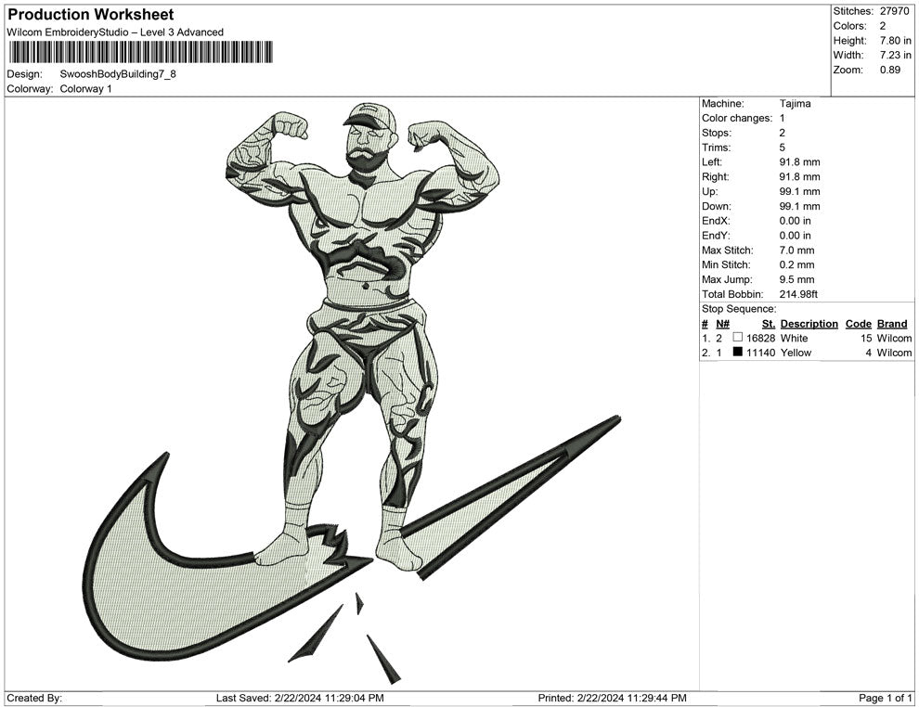Image resolution: width=919 pixels, height=707 pixels.
Task: Click the 'St.' column header
Action: coord(769,324)
